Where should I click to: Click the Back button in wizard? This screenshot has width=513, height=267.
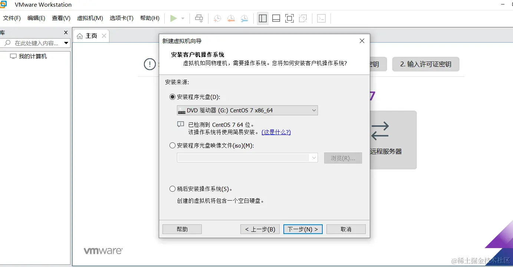tap(260, 229)
